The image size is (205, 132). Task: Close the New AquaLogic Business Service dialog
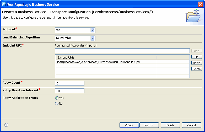201,4
